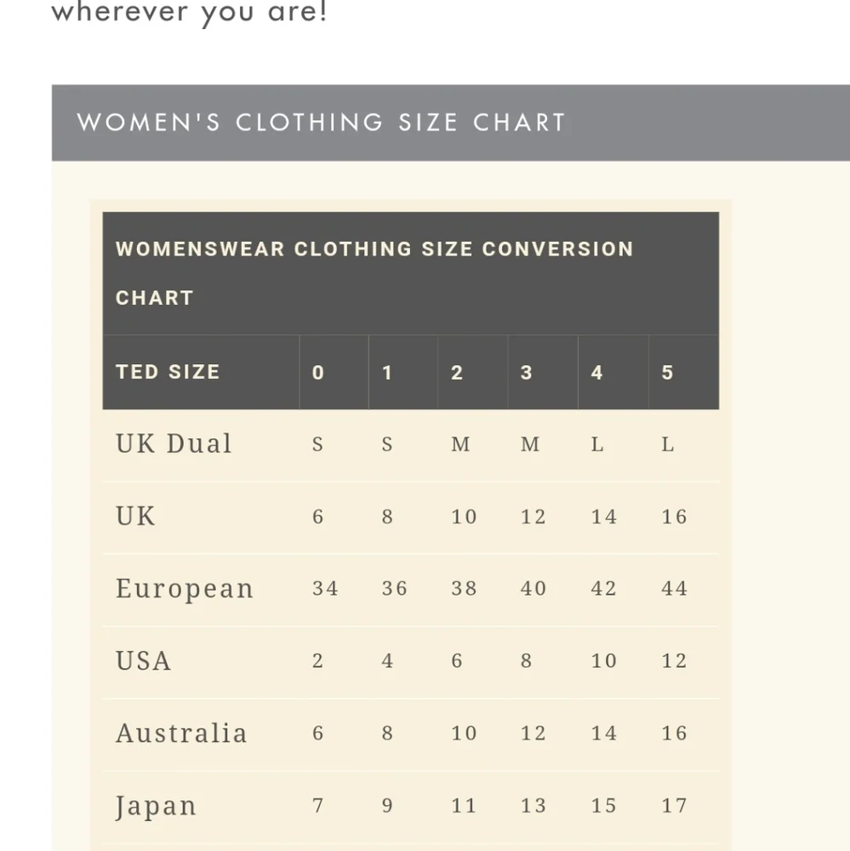Click the Women's Clothing Size Chart header
This screenshot has height=851, width=850.
321,123
